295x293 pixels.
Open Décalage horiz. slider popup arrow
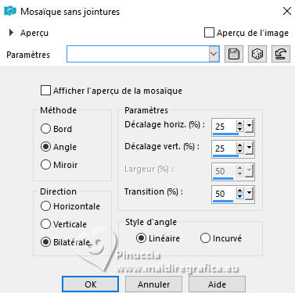pos(249,127)
